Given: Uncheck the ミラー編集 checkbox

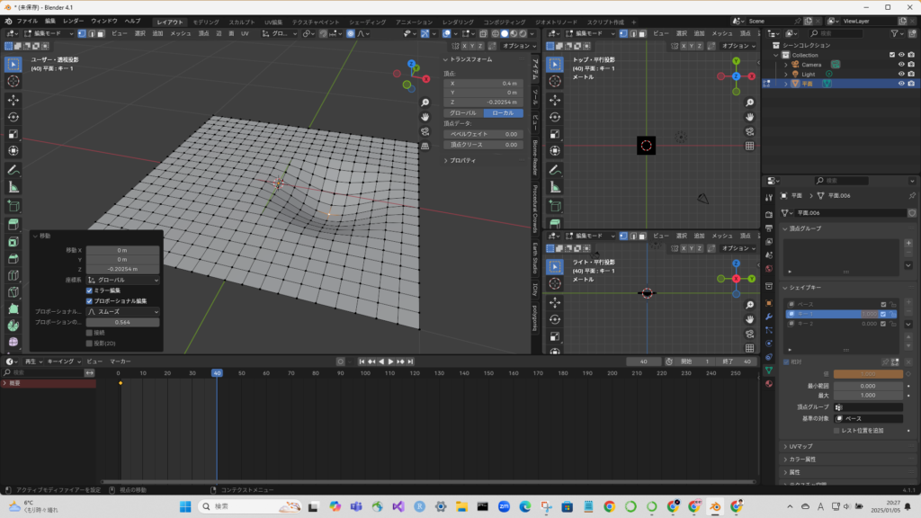Looking at the screenshot, I should (89, 290).
